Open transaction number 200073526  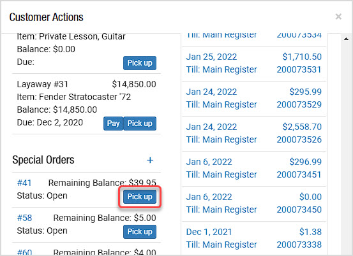(x=299, y=139)
